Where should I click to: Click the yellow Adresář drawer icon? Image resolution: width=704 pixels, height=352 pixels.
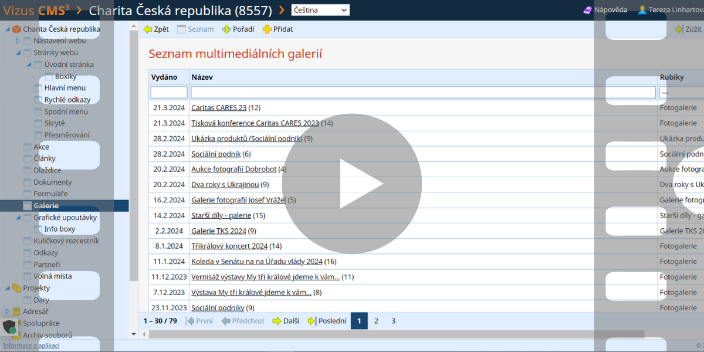point(16,312)
